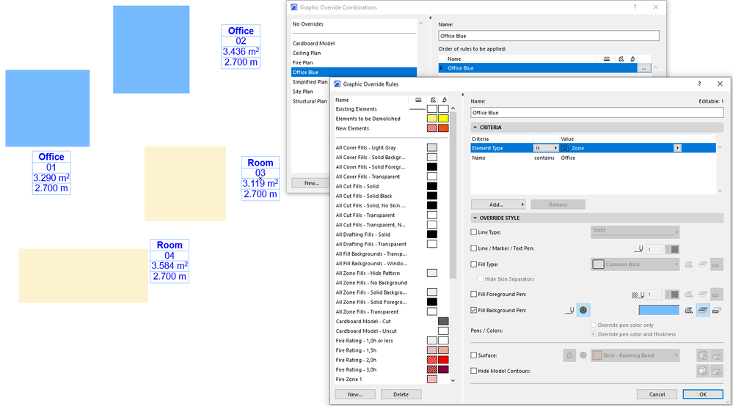733x406 pixels.
Task: Click Delete below the rules list
Action: click(401, 394)
